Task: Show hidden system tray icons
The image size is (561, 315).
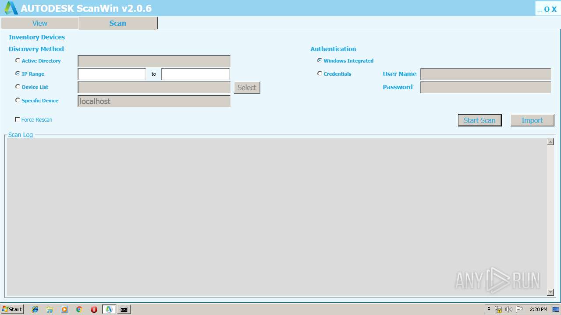Action: pos(489,309)
